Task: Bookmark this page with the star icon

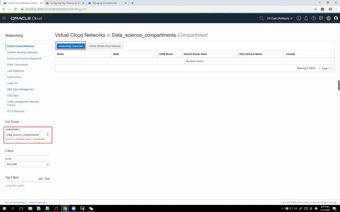Action: (315, 9)
